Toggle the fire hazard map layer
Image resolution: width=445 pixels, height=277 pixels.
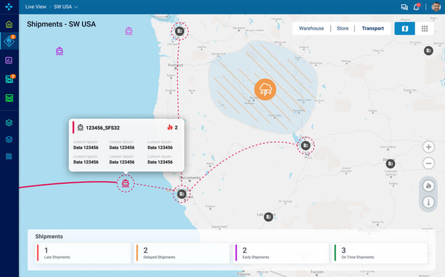click(429, 185)
